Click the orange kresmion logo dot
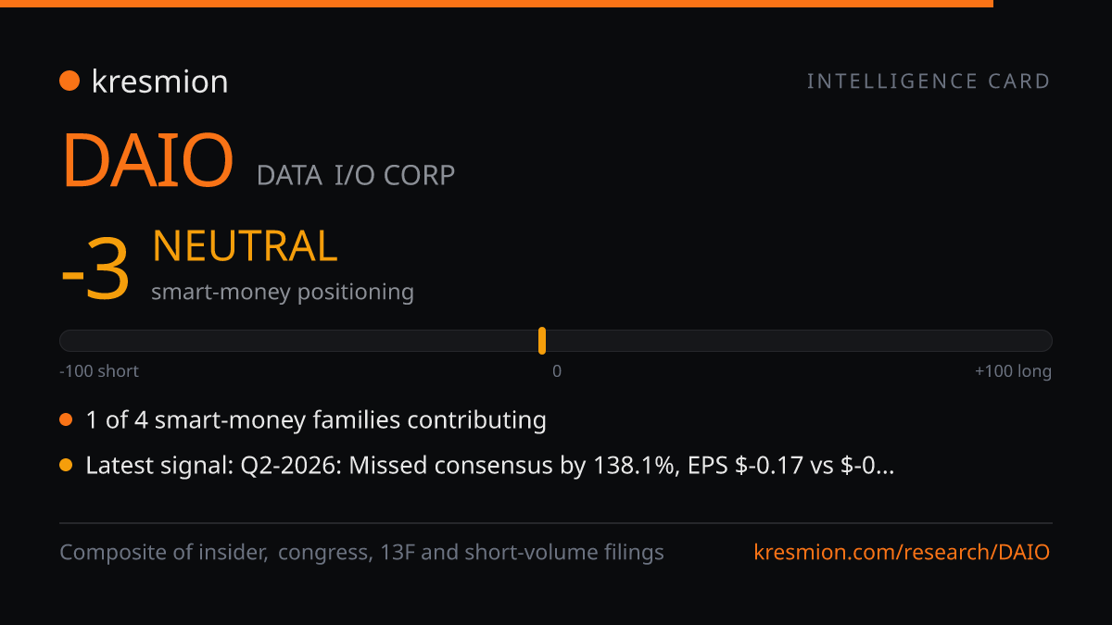Screen dimensions: 1112x625 click(x=69, y=81)
